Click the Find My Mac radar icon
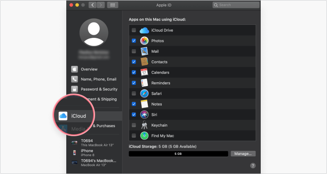The height and width of the screenshot is (174, 327). pos(144,136)
